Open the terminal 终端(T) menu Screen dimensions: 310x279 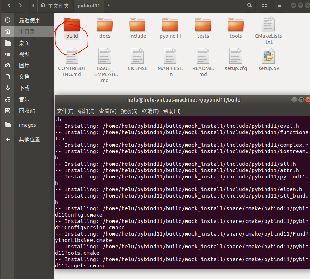150,111
